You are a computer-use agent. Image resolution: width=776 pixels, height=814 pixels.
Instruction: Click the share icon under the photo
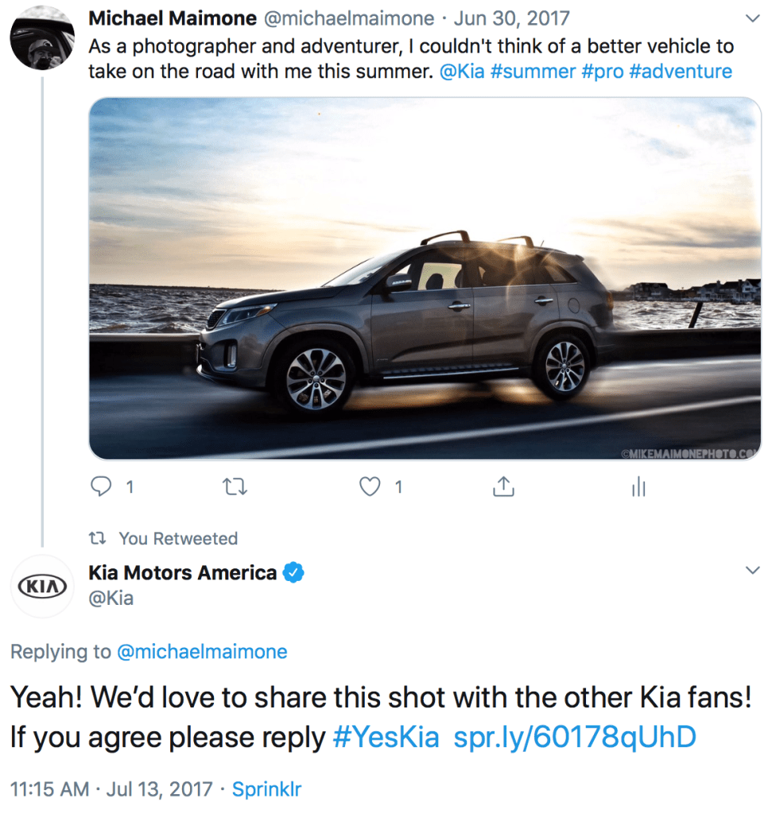tap(503, 486)
